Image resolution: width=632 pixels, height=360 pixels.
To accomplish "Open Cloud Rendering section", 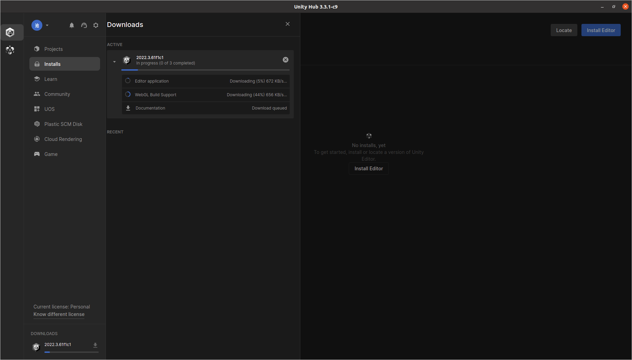I will tap(65, 139).
